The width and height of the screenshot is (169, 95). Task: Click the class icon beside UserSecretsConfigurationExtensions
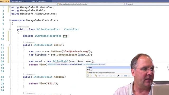coord(88,72)
